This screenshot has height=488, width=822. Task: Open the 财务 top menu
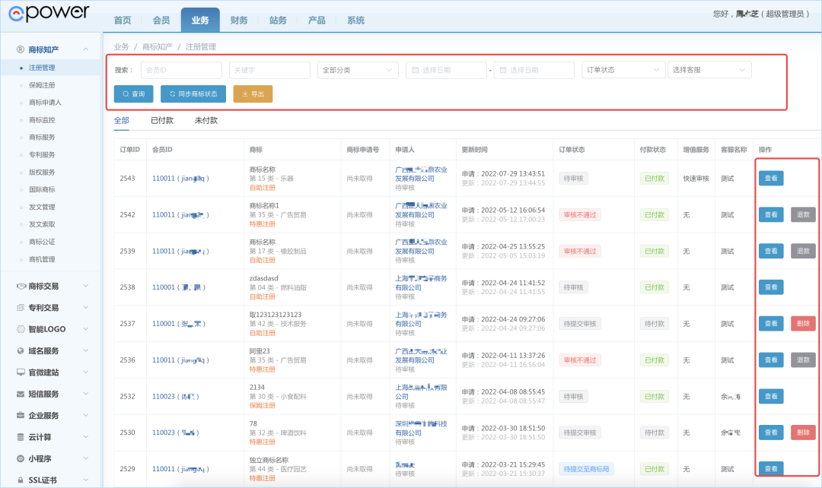tap(239, 20)
